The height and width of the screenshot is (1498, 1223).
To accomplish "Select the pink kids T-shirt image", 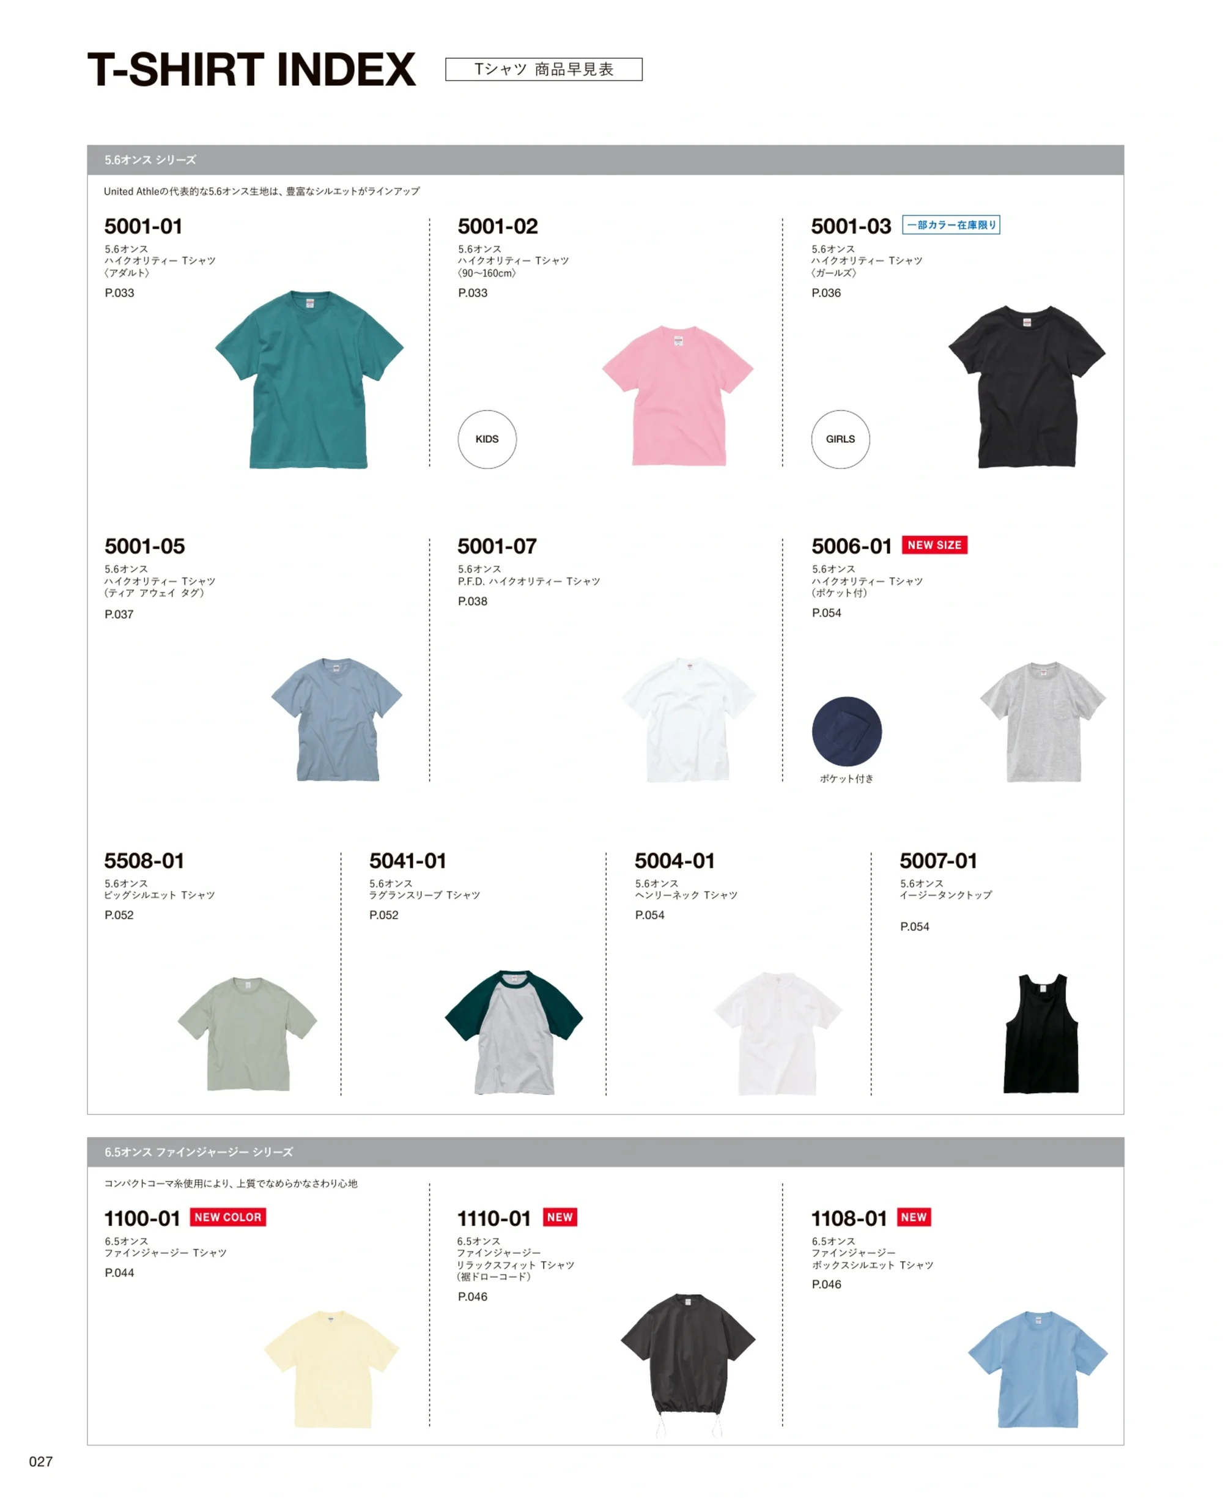I will pos(677,395).
